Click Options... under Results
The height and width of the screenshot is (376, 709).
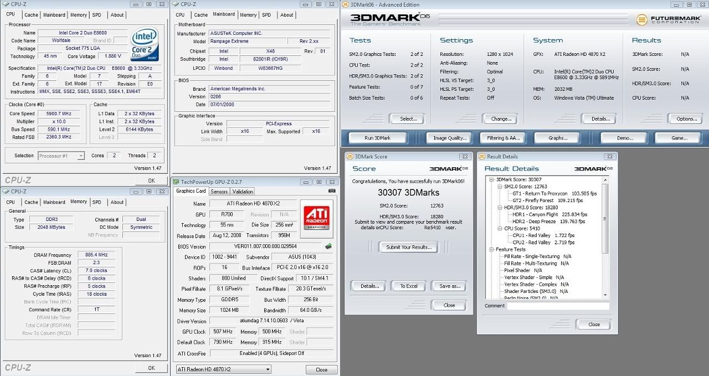[x=686, y=119]
